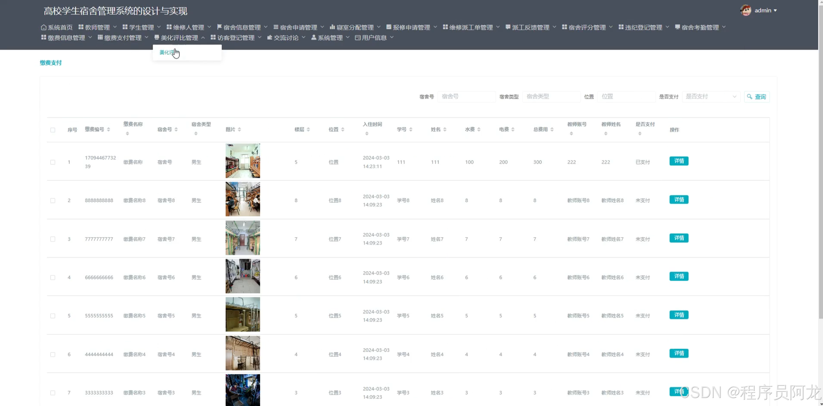Sort table by 总费用 column arrows
This screenshot has height=406, width=823.
552,129
